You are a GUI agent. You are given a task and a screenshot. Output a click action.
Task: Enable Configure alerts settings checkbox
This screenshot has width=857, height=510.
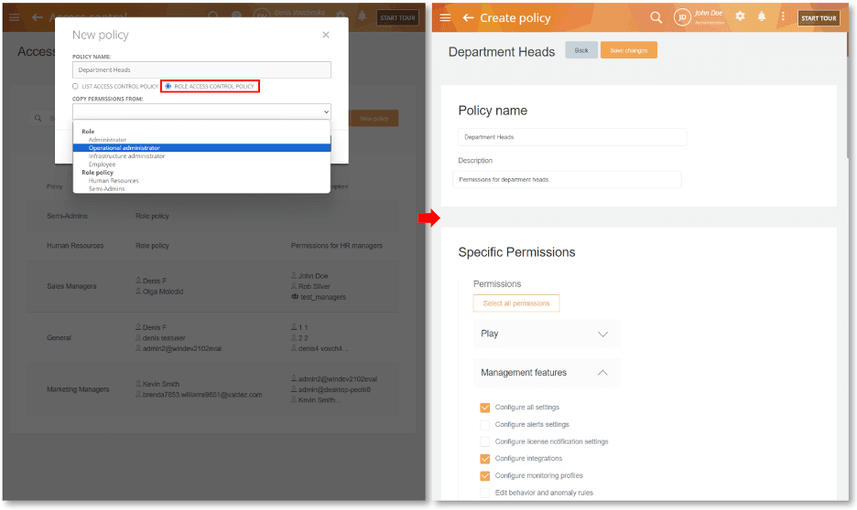pos(485,425)
